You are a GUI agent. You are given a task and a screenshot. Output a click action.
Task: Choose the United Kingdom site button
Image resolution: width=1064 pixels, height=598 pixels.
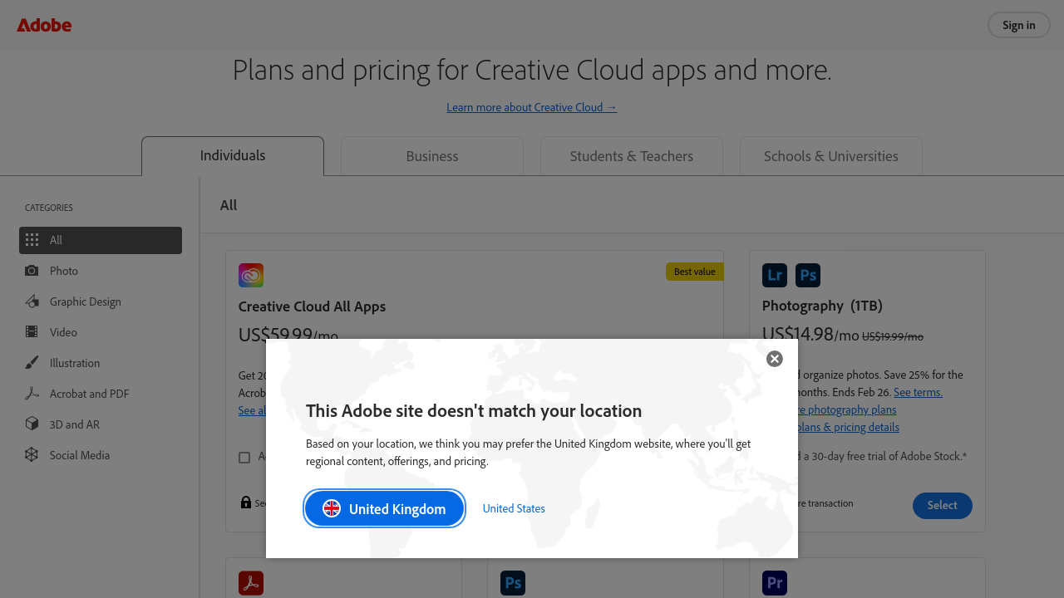tap(384, 508)
